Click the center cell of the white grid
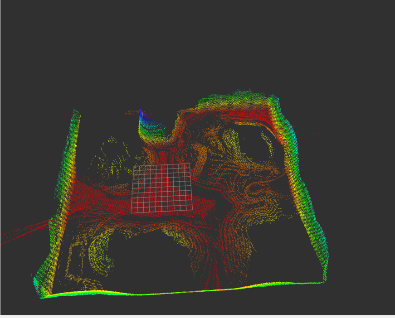Image resolution: width=395 pixels, height=318 pixels. (x=163, y=188)
